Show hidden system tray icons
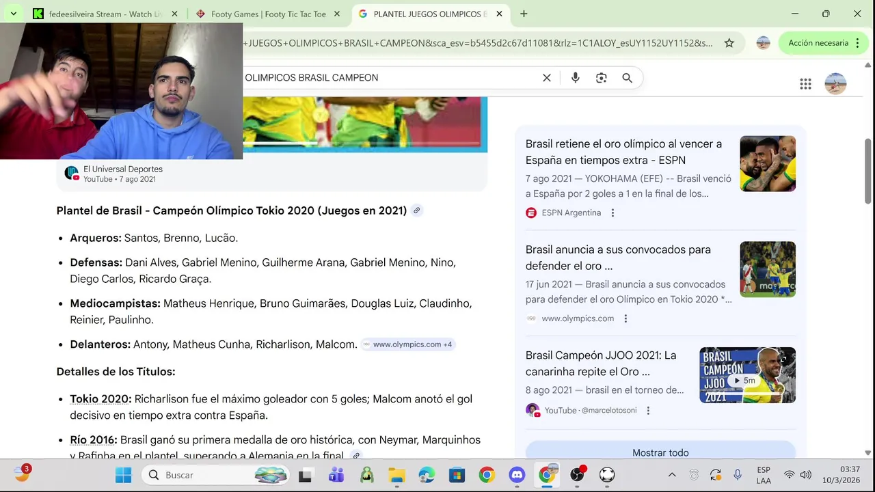 tap(672, 475)
